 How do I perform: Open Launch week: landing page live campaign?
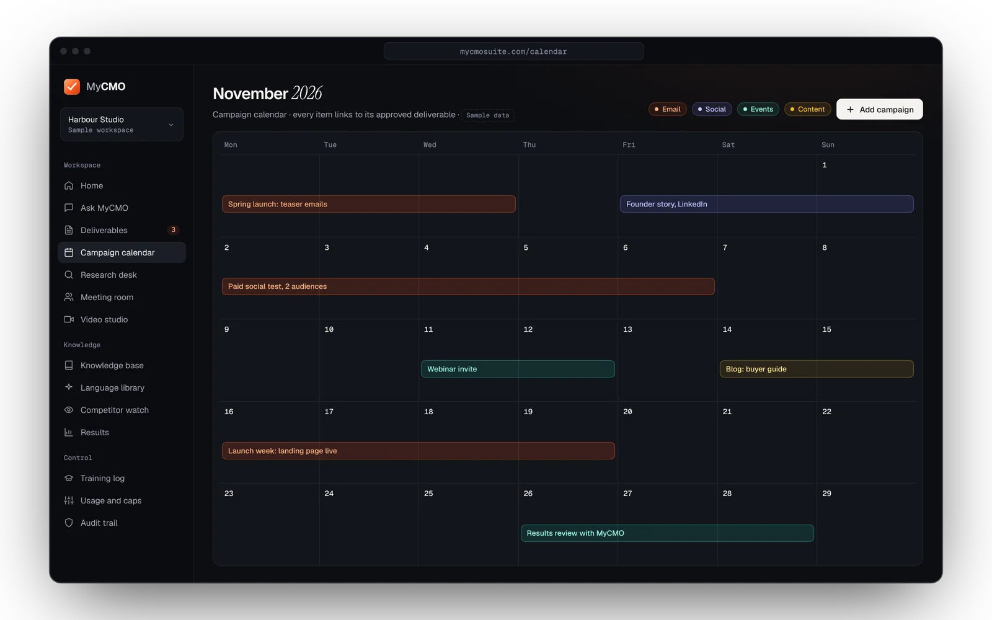click(x=418, y=451)
